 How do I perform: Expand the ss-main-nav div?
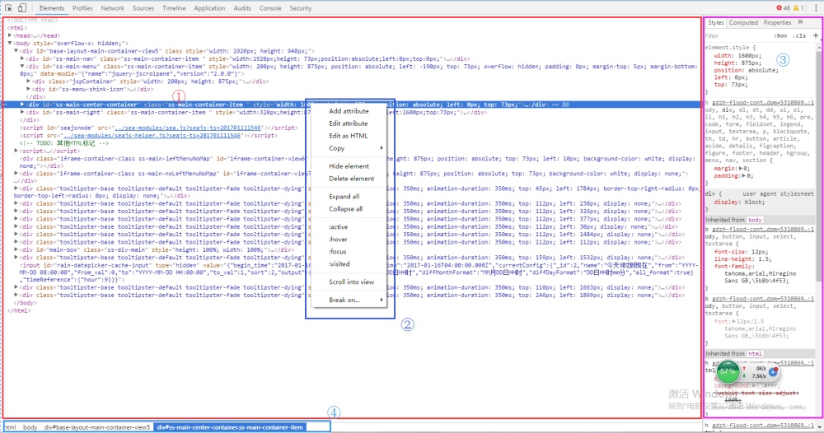point(22,58)
